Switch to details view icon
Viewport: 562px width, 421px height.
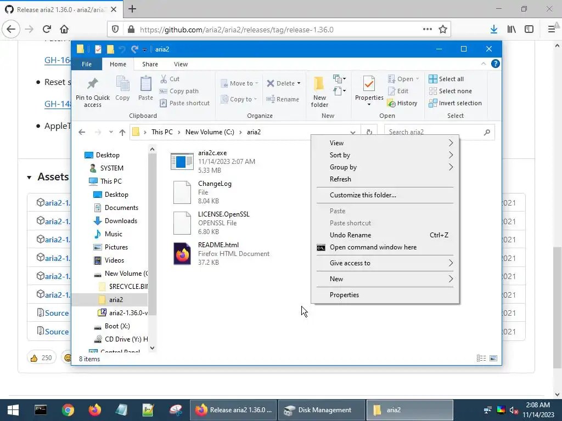pyautogui.click(x=481, y=359)
